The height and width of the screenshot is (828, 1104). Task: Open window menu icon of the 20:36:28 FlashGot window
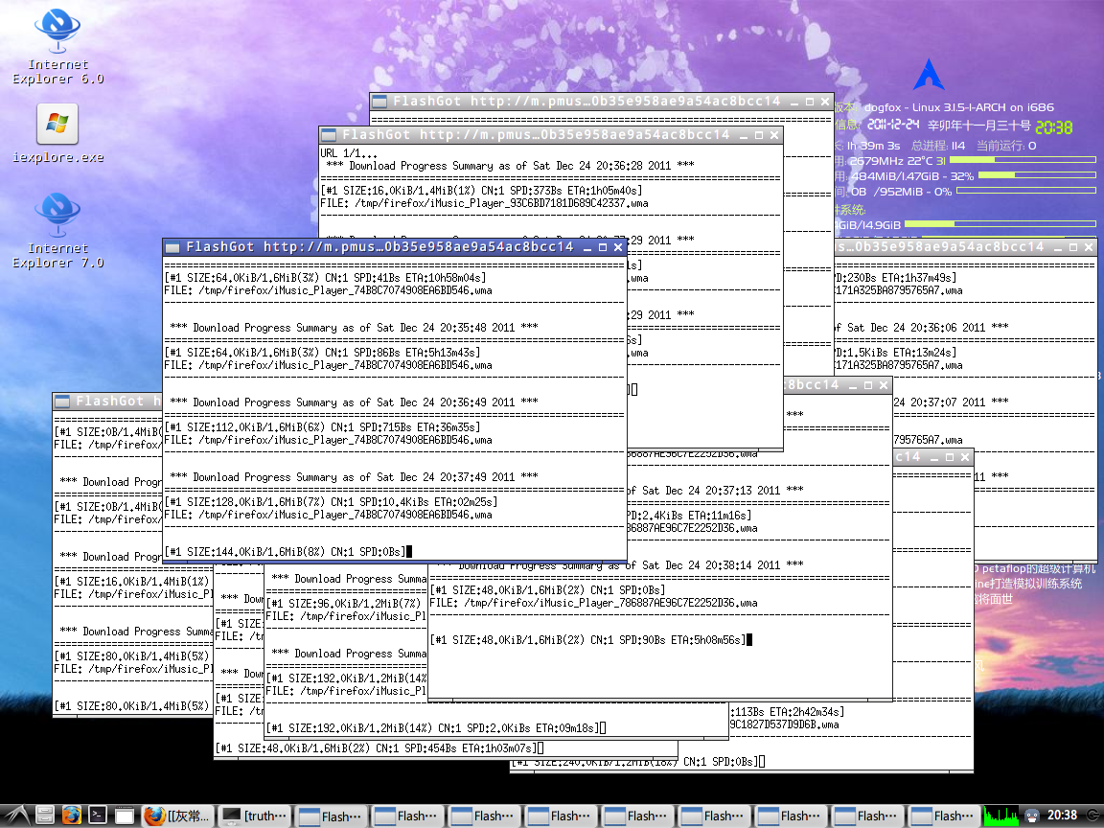point(328,134)
